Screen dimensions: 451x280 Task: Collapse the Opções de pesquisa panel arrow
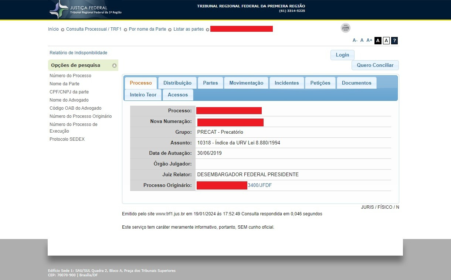[115, 65]
